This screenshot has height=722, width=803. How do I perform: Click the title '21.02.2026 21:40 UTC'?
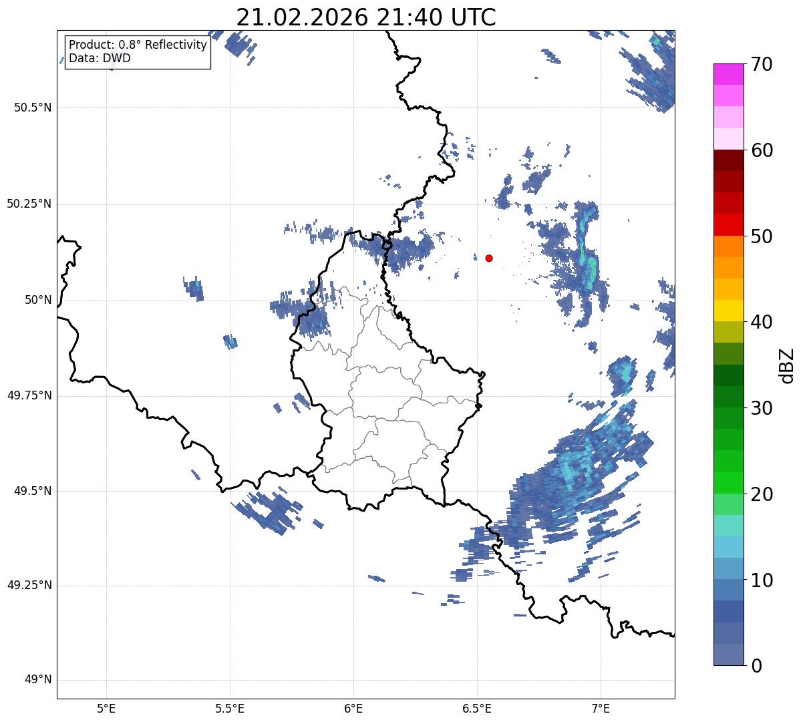[x=366, y=17]
